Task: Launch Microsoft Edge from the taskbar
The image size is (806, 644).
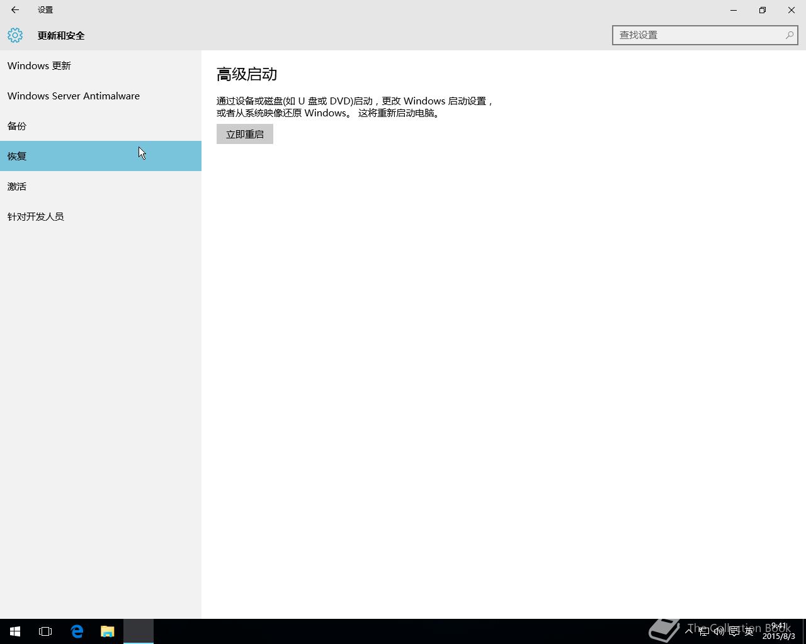Action: [x=77, y=631]
